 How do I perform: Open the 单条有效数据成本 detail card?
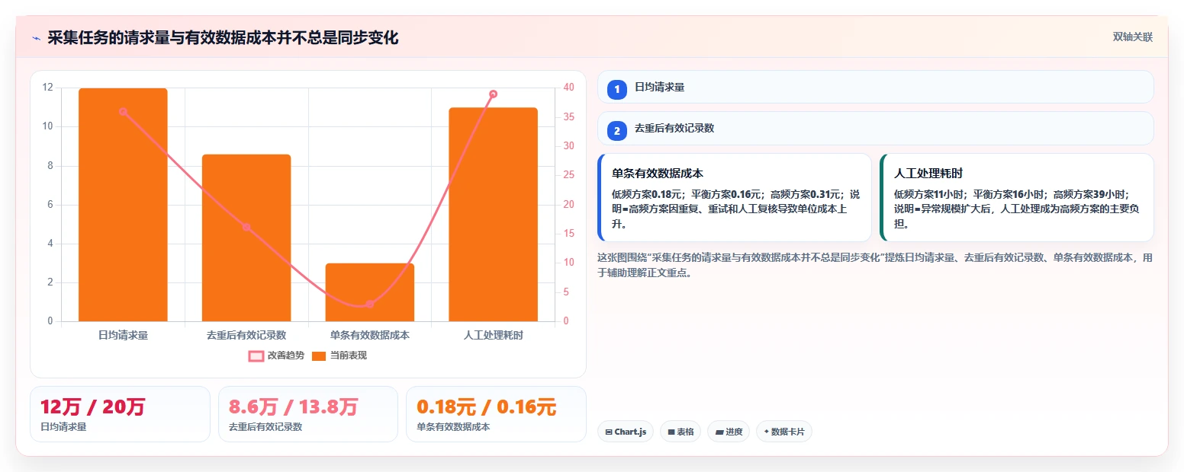(734, 197)
